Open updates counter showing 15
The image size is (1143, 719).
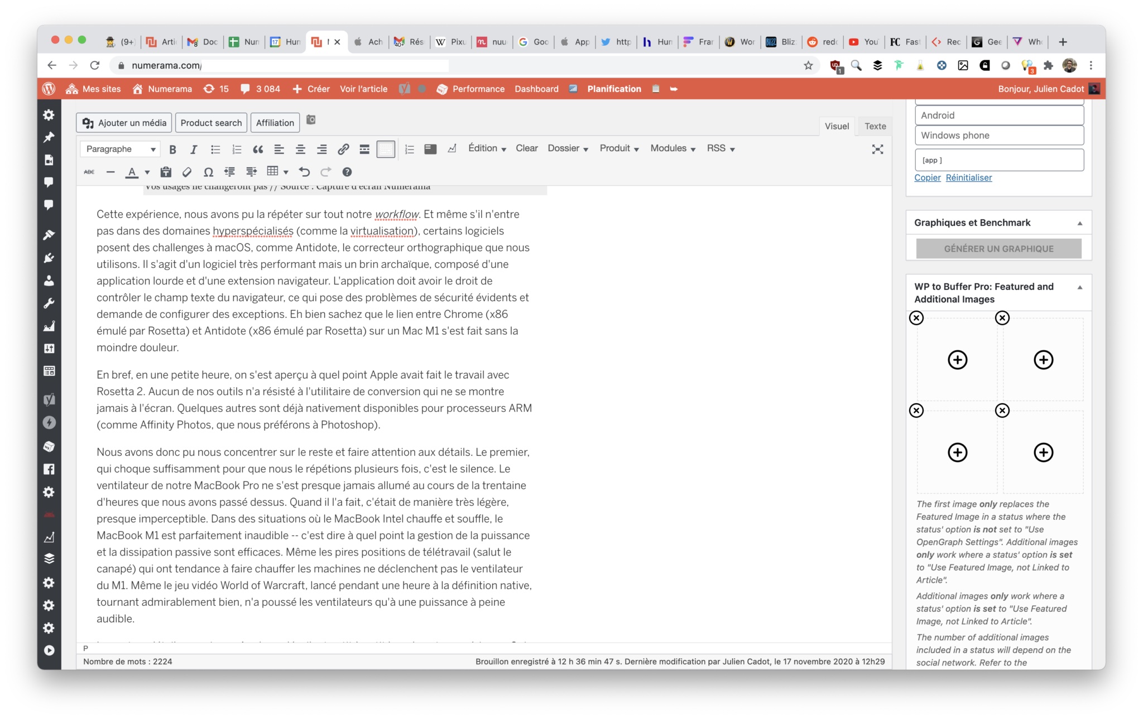pyautogui.click(x=216, y=89)
